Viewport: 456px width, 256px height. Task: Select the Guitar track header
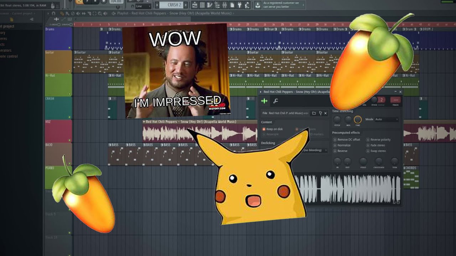(x=58, y=62)
